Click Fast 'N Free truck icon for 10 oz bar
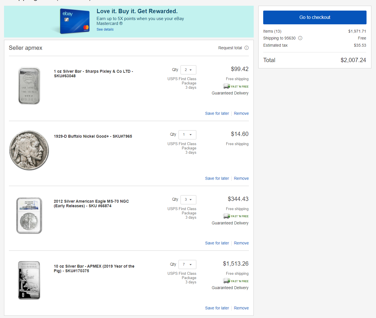 (x=227, y=281)
